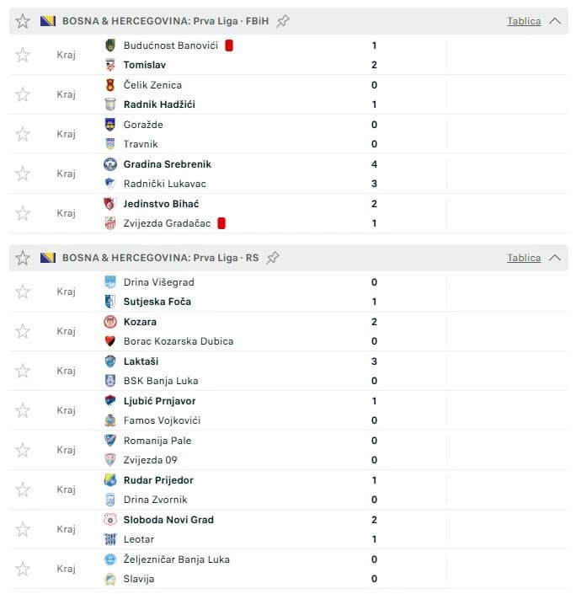Favorite the Čelik Zenica vs Radnik Hadžići match

[x=23, y=94]
